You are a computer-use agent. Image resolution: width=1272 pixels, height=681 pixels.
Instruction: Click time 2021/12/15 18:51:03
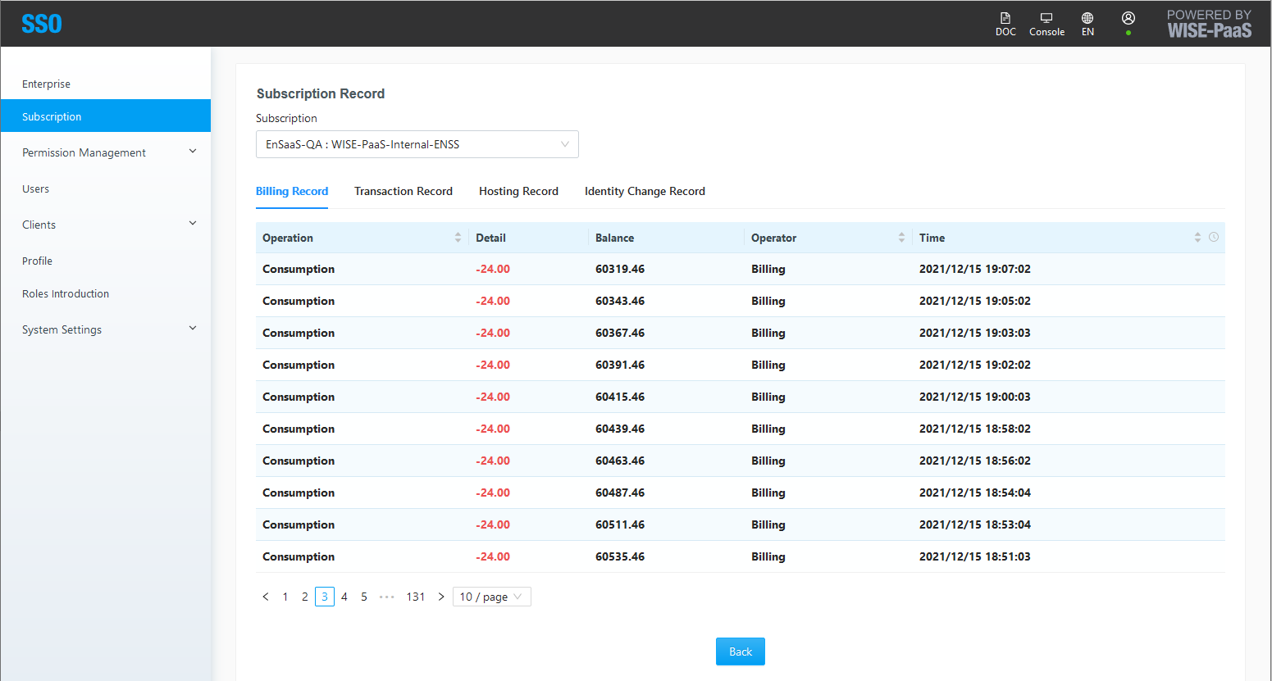click(x=975, y=556)
